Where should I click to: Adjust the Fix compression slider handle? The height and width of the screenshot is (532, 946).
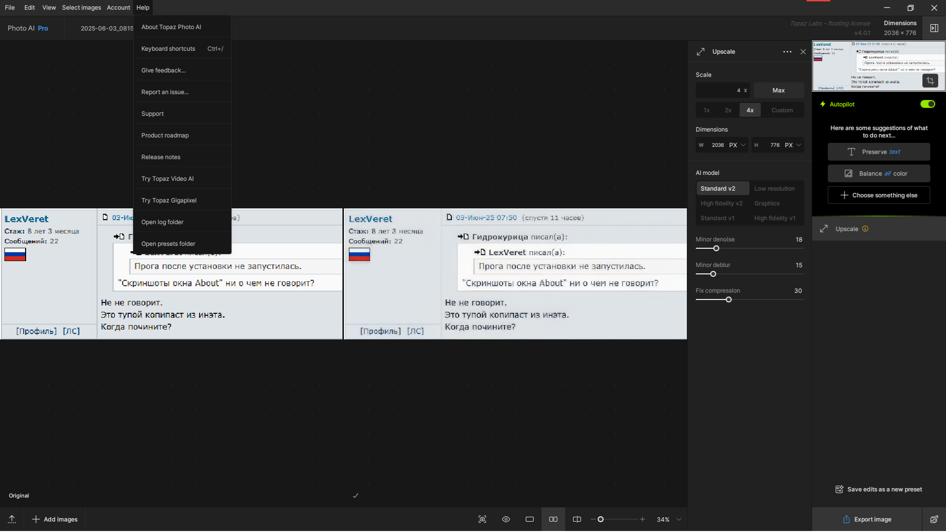coord(728,299)
